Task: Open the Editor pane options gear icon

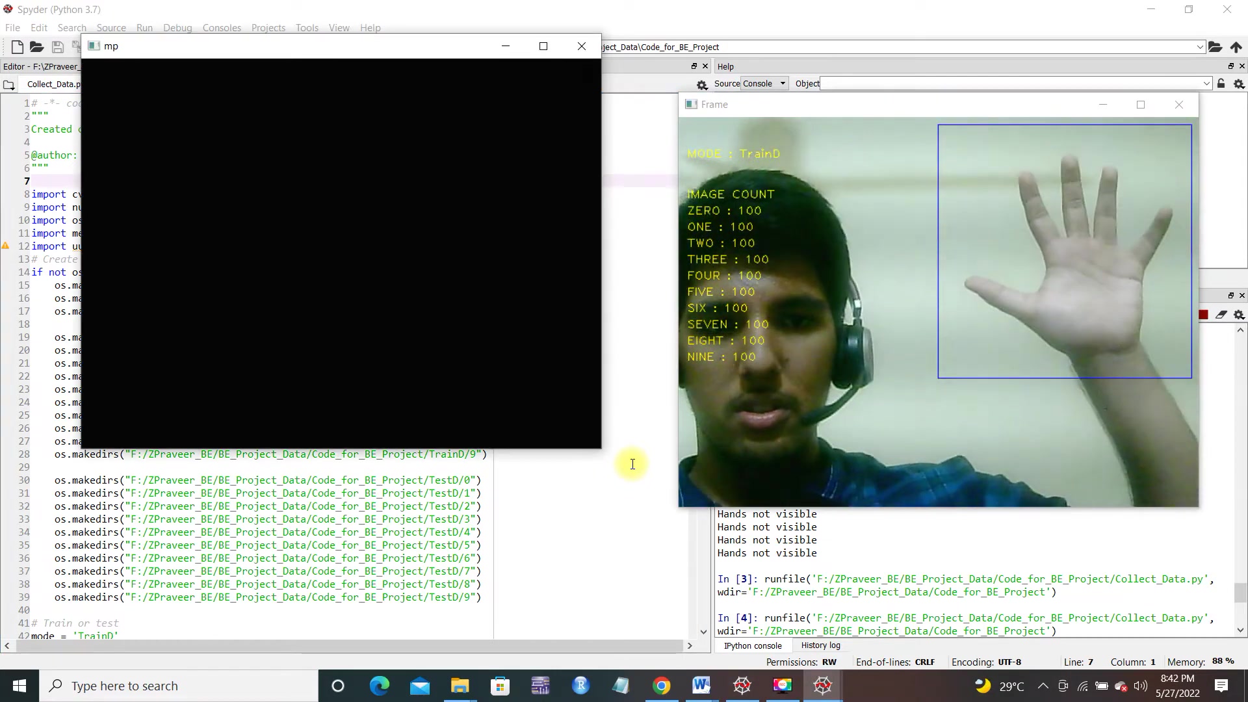Action: 702,84
